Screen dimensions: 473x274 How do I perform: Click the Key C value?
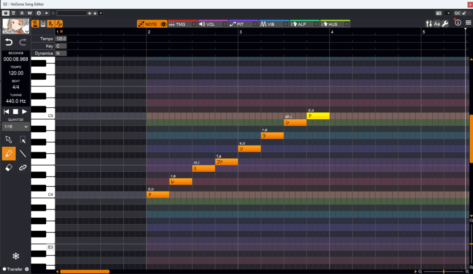click(61, 46)
